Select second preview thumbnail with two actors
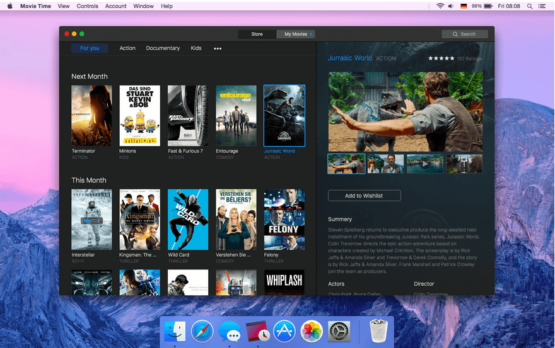 385,164
